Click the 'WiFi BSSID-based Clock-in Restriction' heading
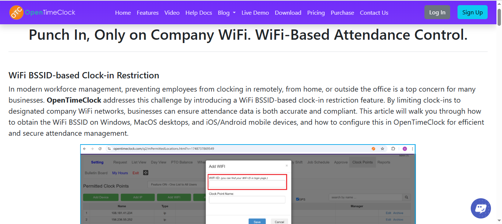Screen dimensions: 502x224 [84, 75]
